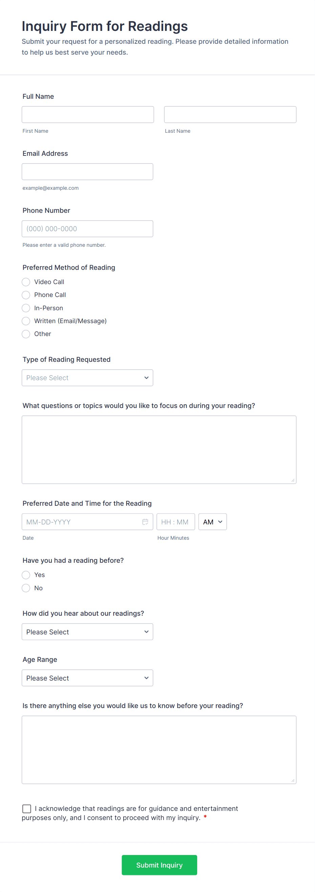Click the calendar icon in date field

(145, 521)
